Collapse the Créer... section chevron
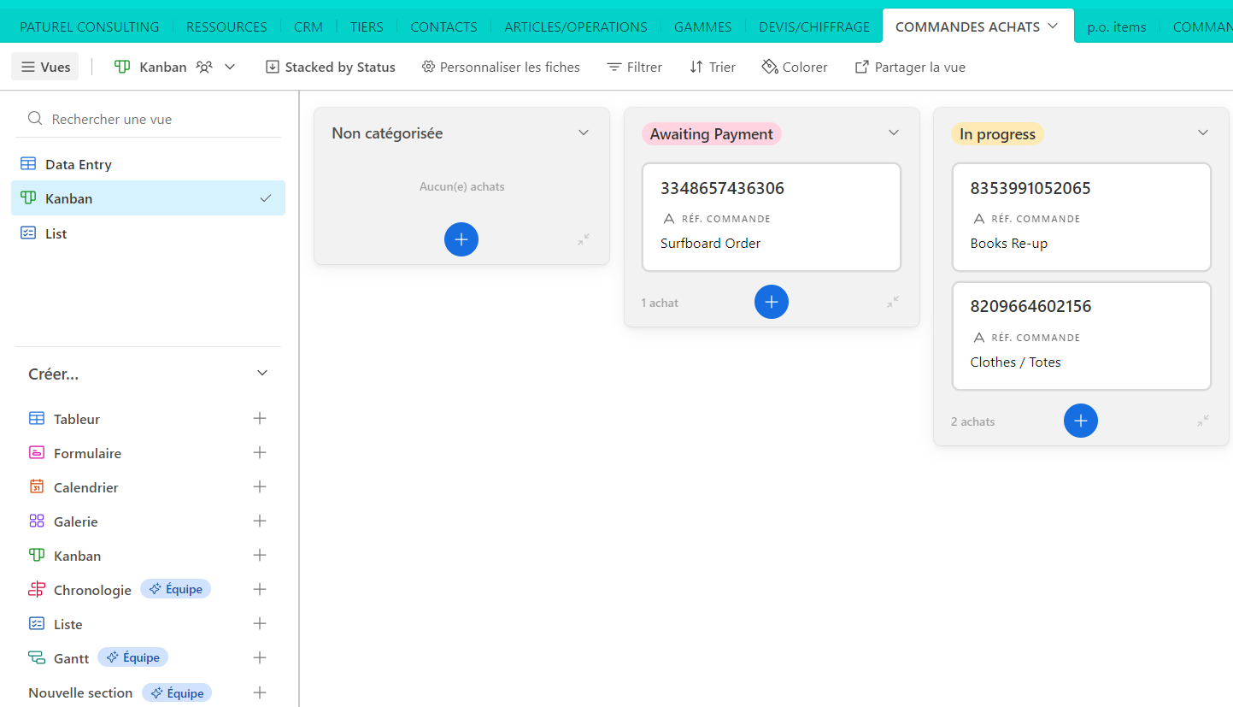The width and height of the screenshot is (1233, 707). pos(261,373)
